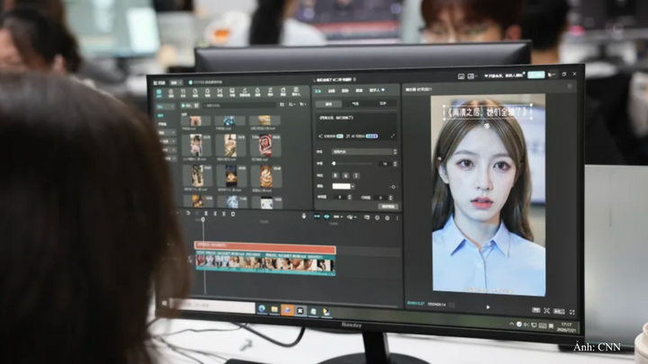The width and height of the screenshot is (648, 364).
Task: Toggle auto snap in the timeline toolbar
Action: coord(327,217)
